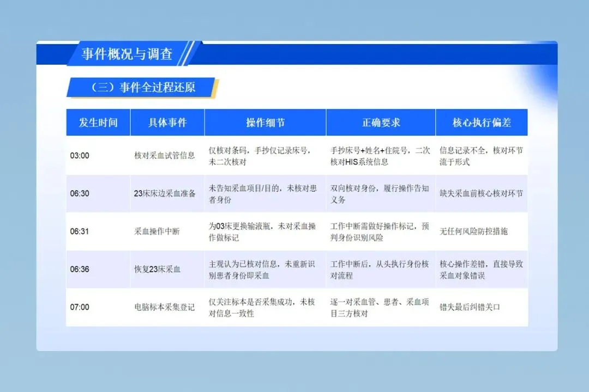589x392 pixels.
Task: Select the deviation 信息记录不全，核对环节流于形式
Action: (x=481, y=156)
